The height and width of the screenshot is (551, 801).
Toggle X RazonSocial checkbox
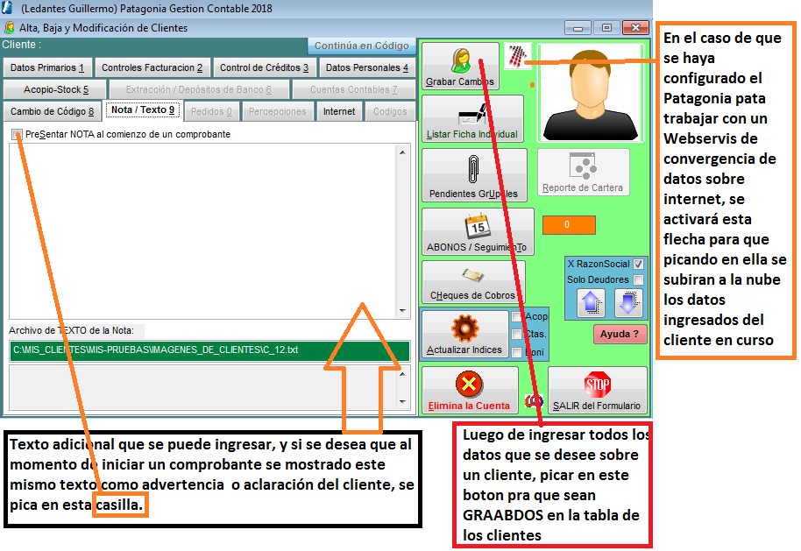638,264
